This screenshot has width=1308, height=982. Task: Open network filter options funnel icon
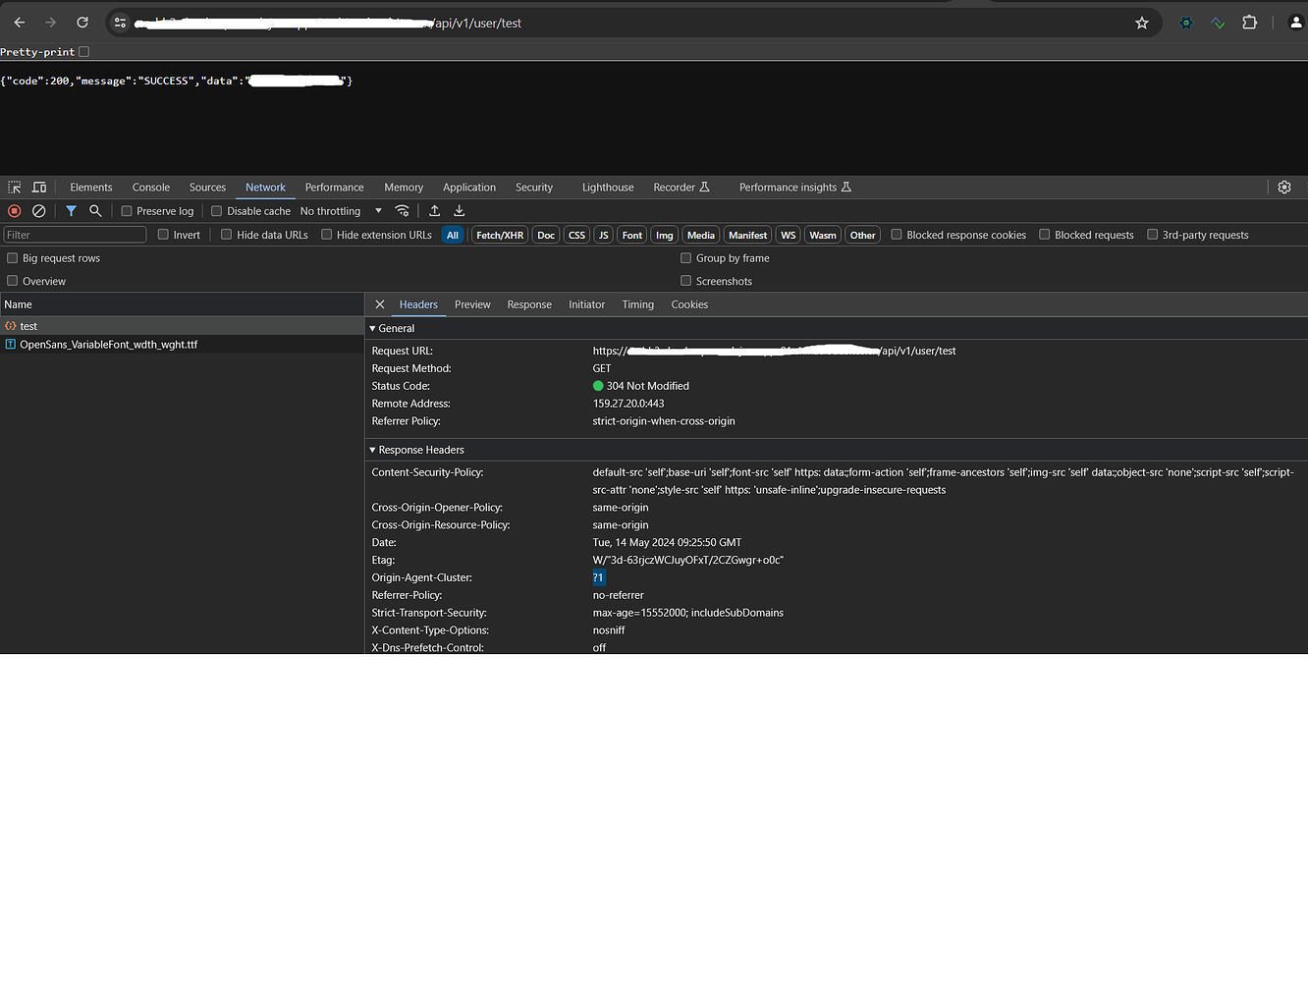71,210
